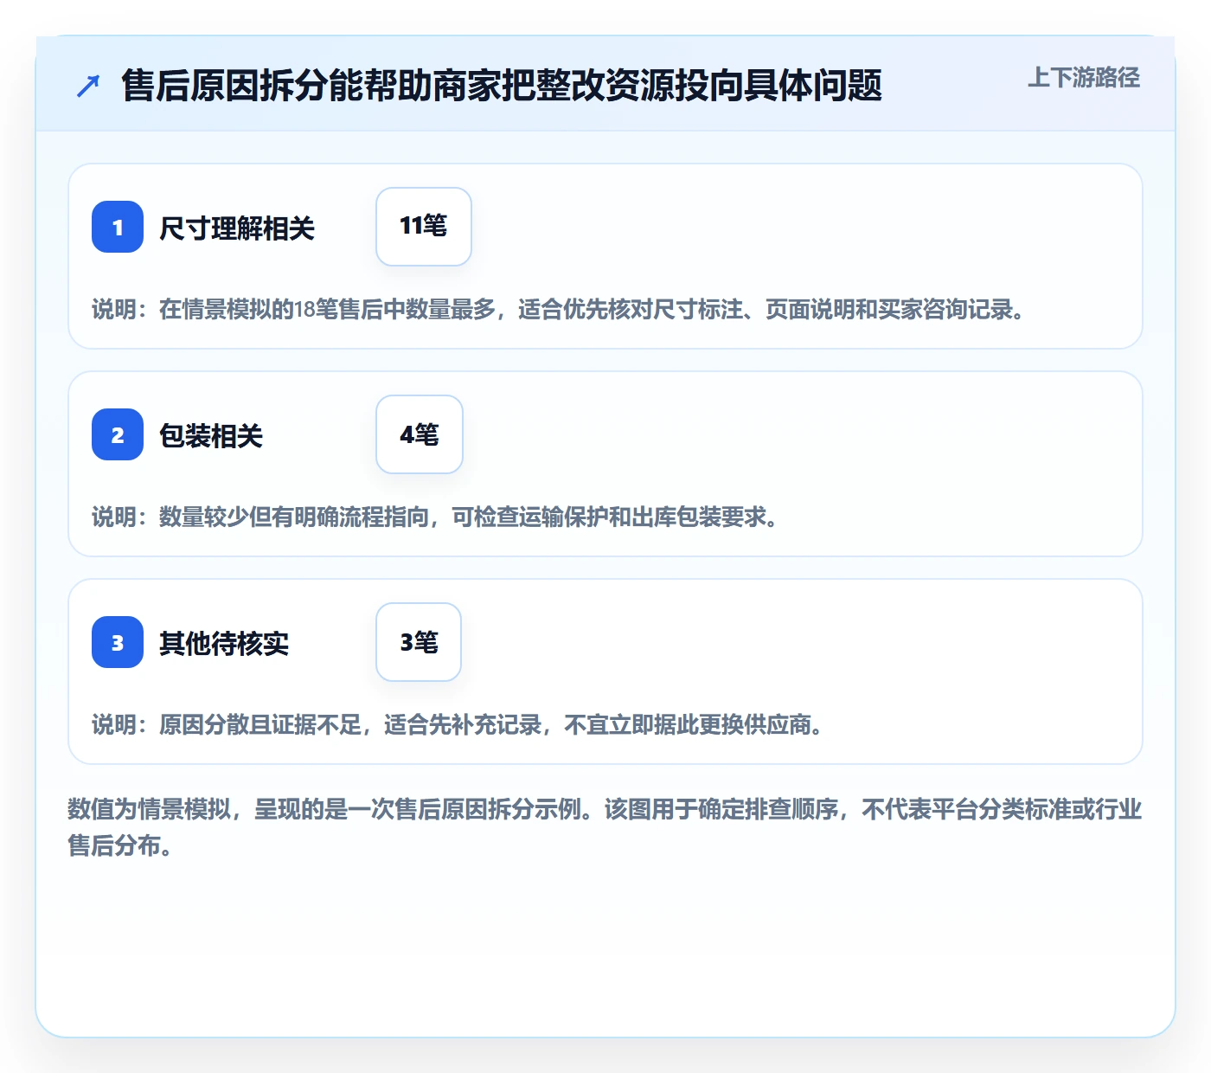Click the arrow icon beside the title
1211x1073 pixels.
tap(88, 86)
